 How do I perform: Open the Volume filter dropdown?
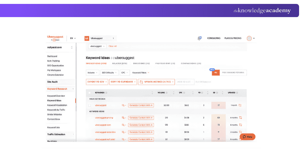[93, 73]
